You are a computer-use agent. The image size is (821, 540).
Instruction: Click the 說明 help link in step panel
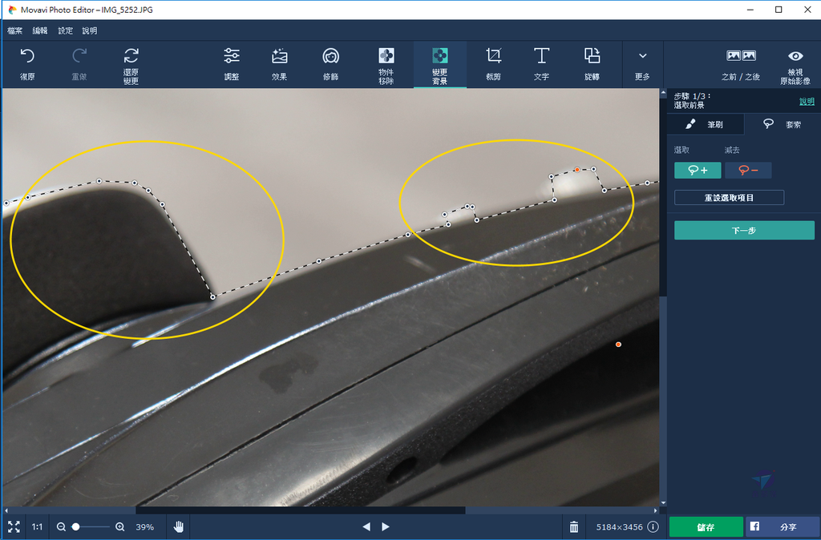(807, 102)
